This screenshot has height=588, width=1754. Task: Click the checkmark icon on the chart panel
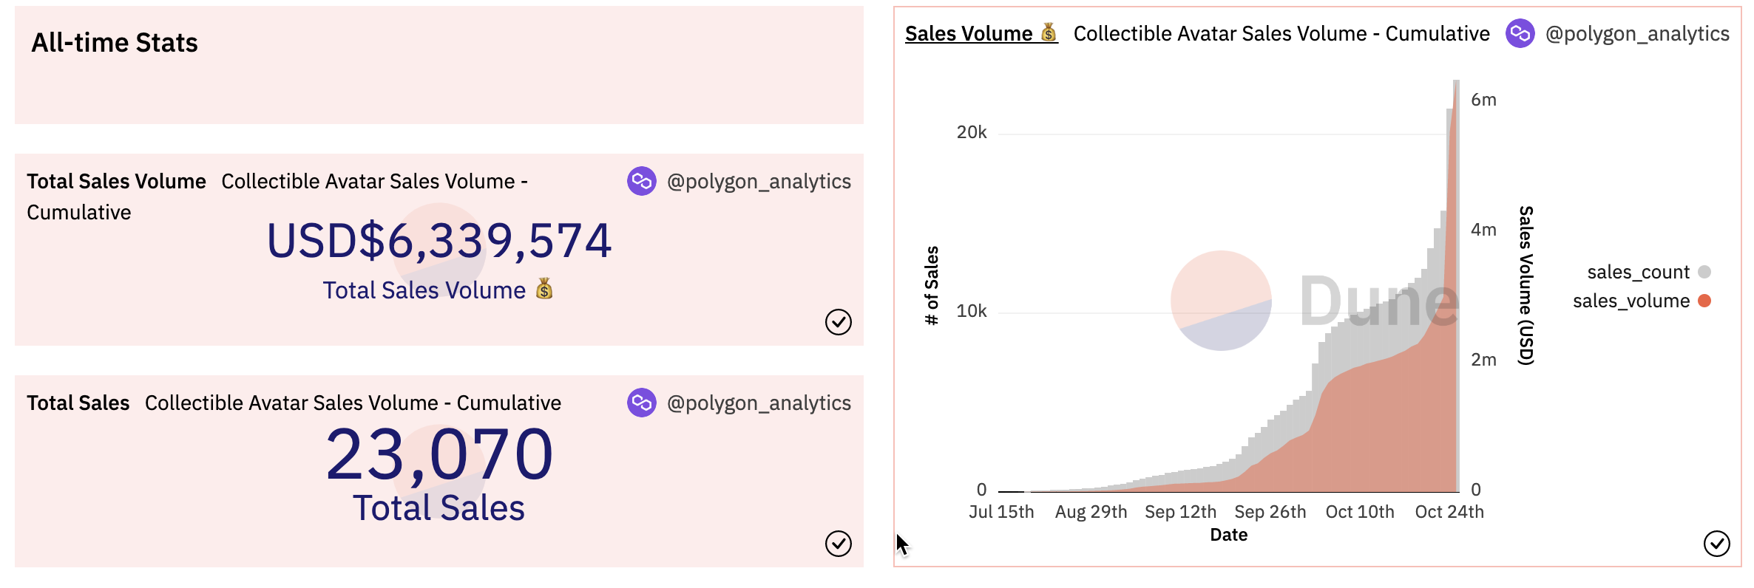click(1716, 544)
